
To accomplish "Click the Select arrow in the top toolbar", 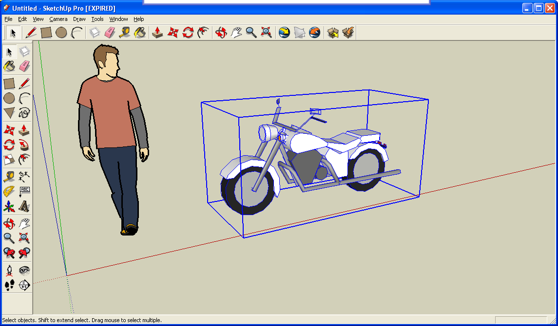I will (x=13, y=33).
